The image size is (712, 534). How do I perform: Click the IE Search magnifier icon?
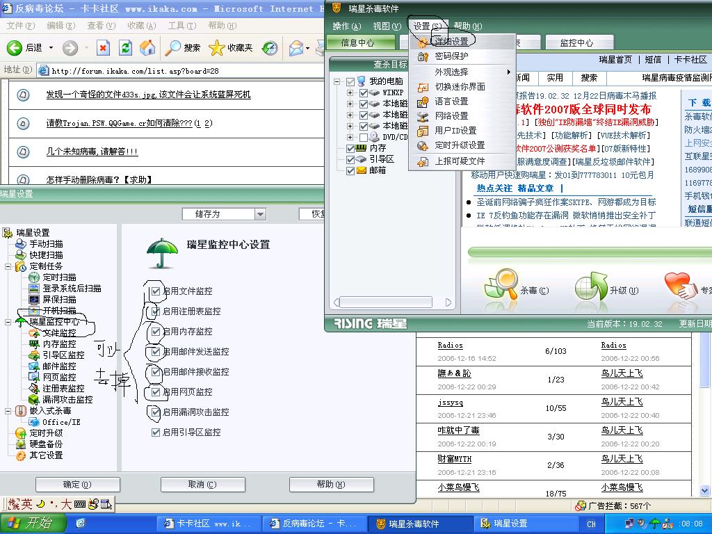coord(172,48)
